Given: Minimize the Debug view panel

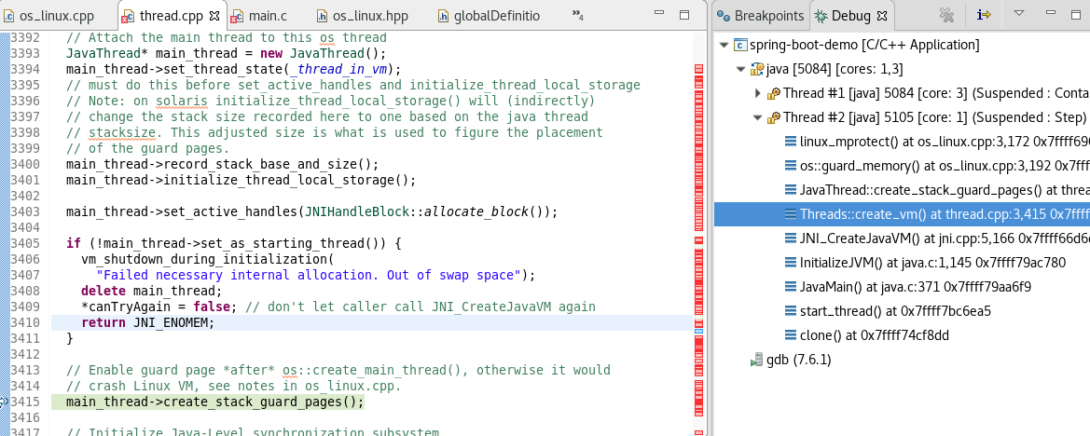Looking at the screenshot, I should pos(1051,13).
